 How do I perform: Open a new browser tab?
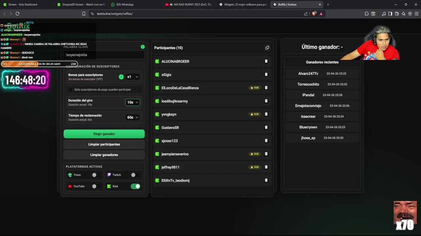click(x=328, y=5)
